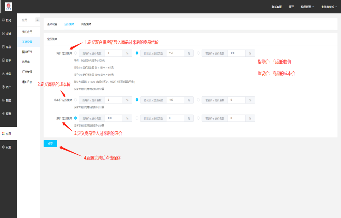Open the 设置 settings gear icon

[3, 147]
